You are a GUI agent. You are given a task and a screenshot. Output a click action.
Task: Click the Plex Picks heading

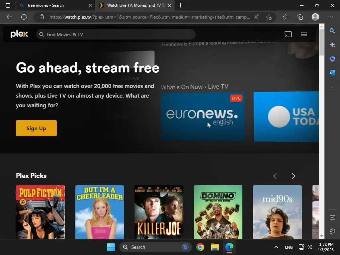pos(31,176)
